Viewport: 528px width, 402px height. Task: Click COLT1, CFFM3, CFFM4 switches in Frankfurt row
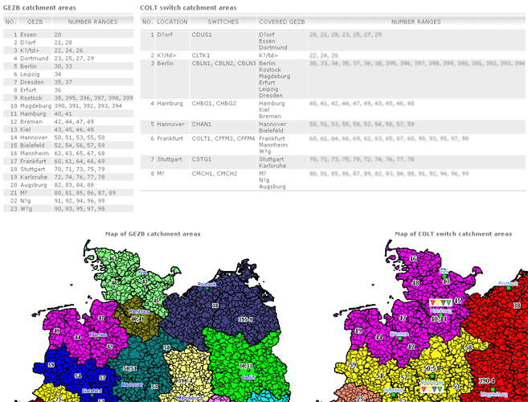point(223,139)
